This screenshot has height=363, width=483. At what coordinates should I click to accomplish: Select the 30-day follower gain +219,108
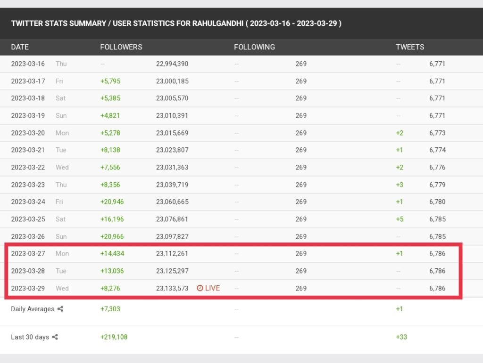(x=114, y=337)
